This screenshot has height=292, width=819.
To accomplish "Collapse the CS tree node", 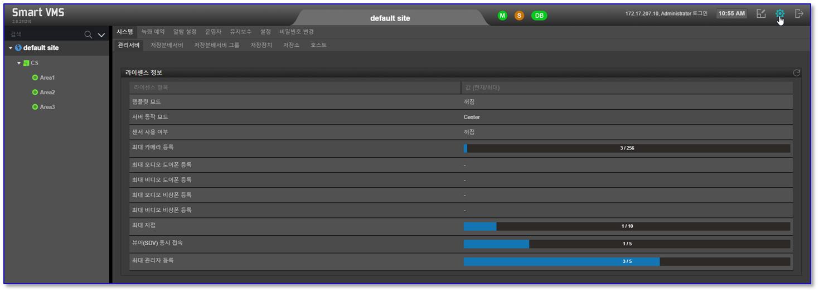I will (19, 63).
